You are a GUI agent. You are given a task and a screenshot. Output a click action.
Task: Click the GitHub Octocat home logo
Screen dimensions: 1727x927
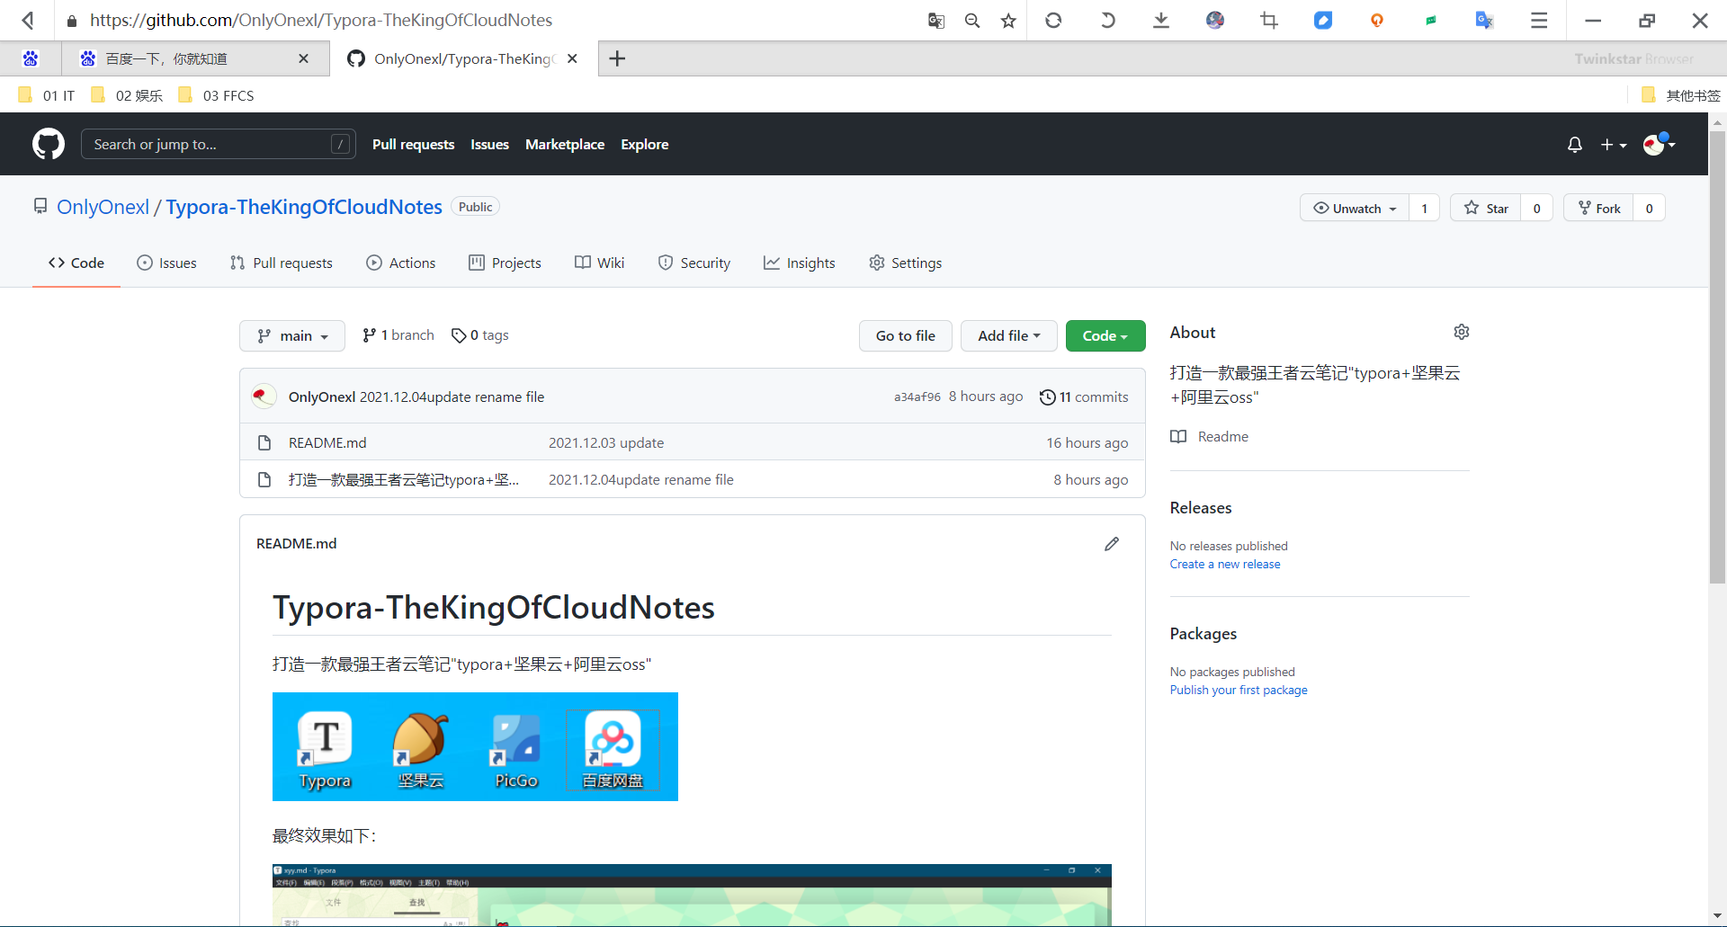[49, 144]
